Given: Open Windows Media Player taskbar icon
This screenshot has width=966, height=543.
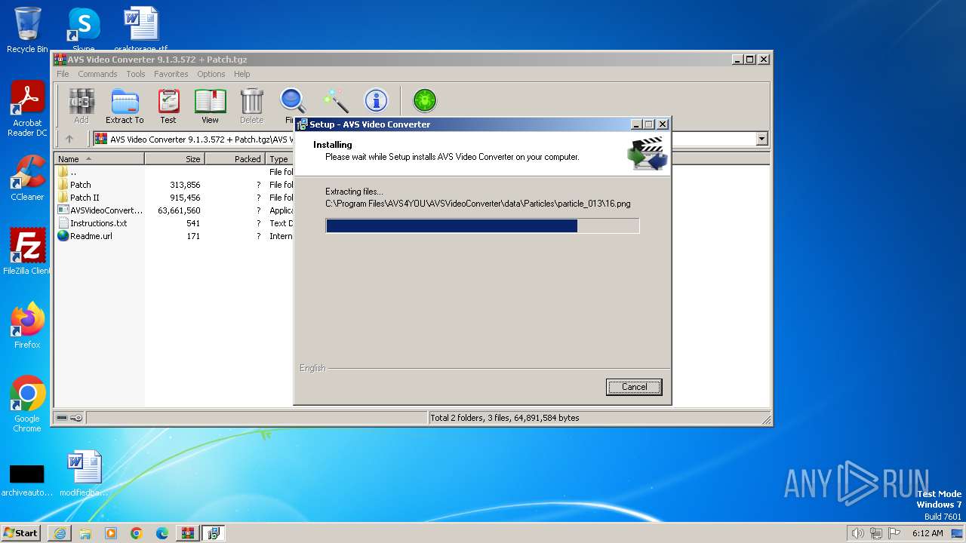Looking at the screenshot, I should tap(111, 533).
